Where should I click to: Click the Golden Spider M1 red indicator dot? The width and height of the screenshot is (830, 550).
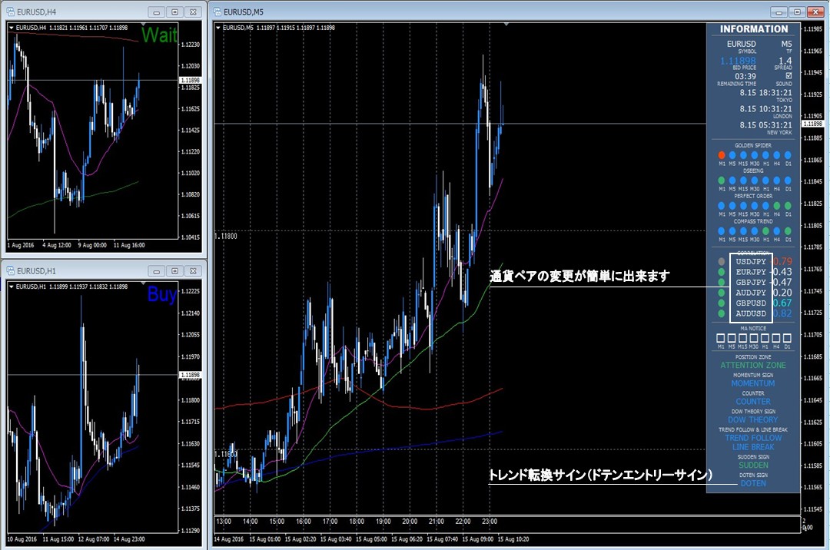722,155
